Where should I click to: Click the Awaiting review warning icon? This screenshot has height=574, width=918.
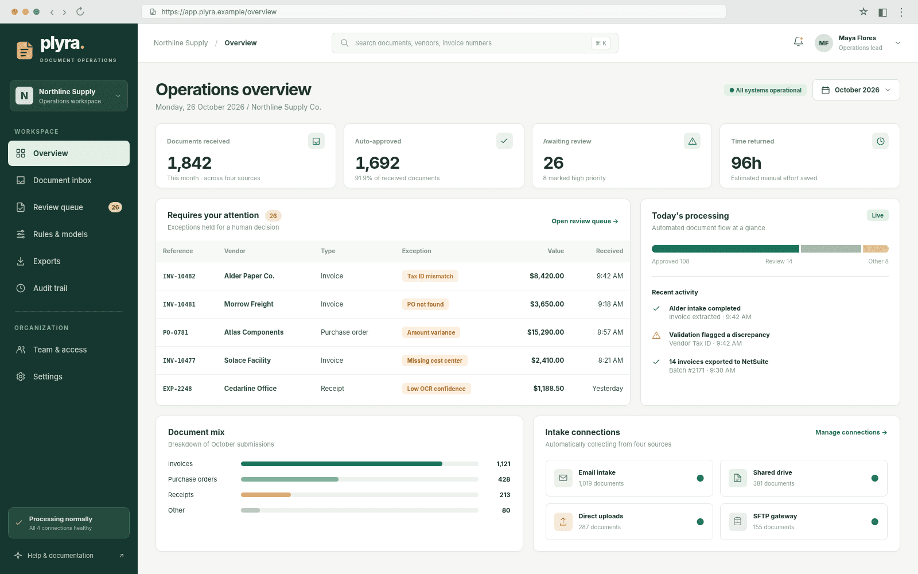click(x=693, y=141)
